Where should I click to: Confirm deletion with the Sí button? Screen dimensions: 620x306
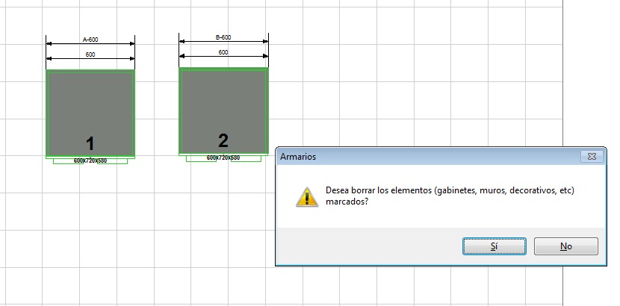pyautogui.click(x=495, y=246)
